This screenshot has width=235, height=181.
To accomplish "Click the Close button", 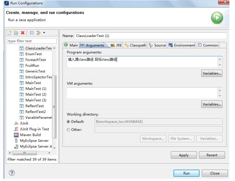I will coord(215,173).
